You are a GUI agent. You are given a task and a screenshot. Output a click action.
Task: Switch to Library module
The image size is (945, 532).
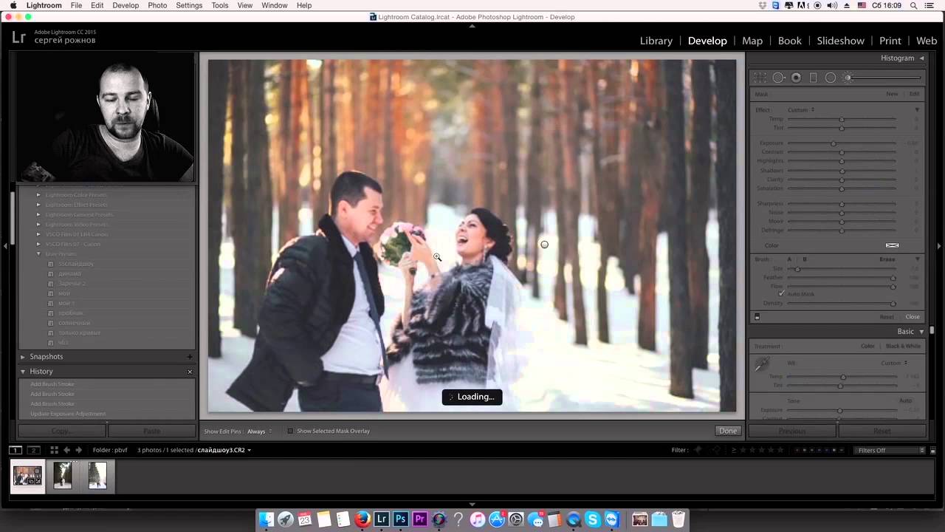pyautogui.click(x=656, y=41)
